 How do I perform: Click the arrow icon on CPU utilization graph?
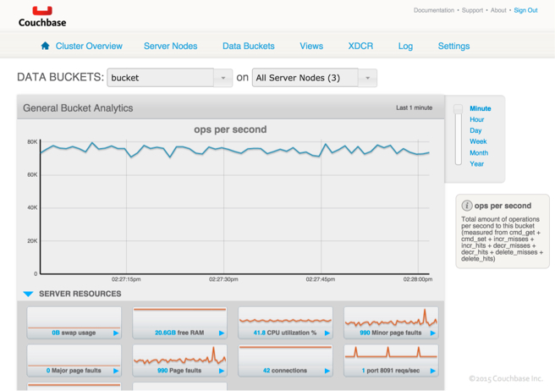[327, 333]
